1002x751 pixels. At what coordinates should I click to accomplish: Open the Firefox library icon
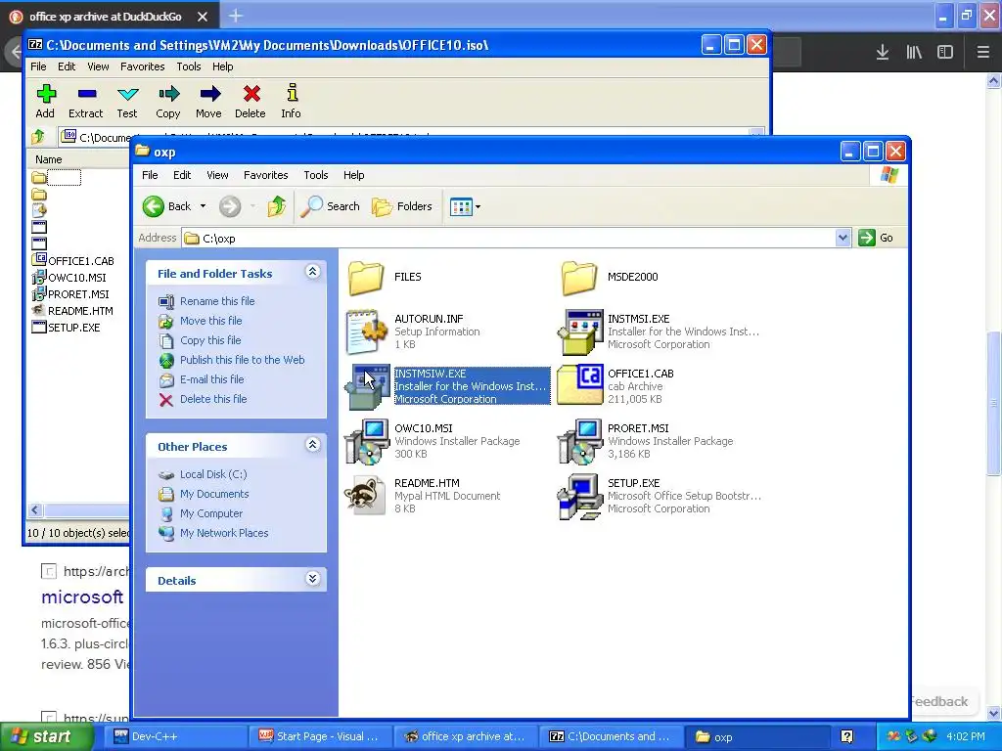pos(914,53)
